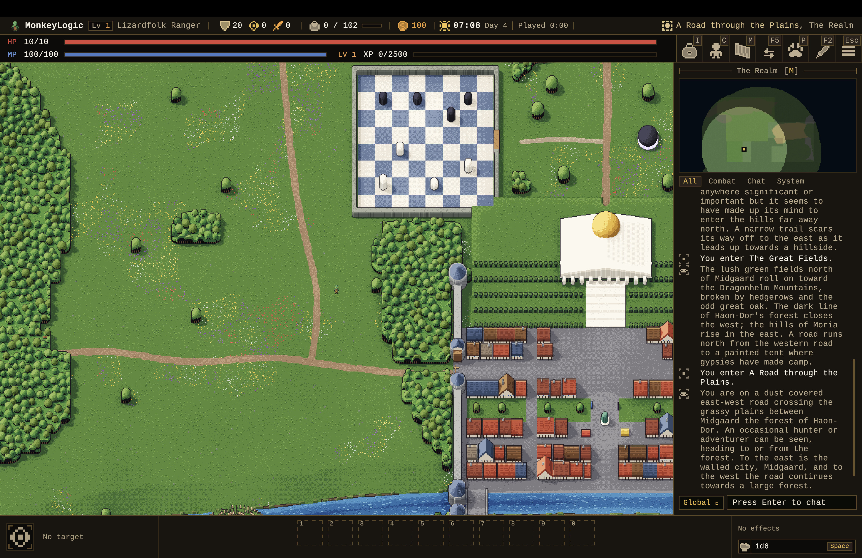
Task: Select hotbar slot 1
Action: (310, 533)
